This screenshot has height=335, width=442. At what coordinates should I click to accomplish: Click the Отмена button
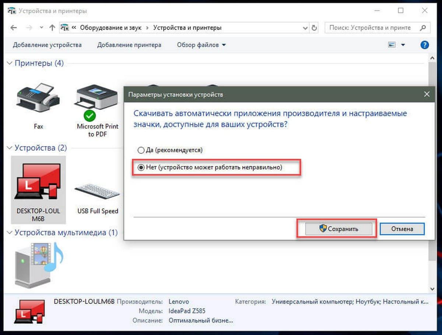tap(402, 229)
